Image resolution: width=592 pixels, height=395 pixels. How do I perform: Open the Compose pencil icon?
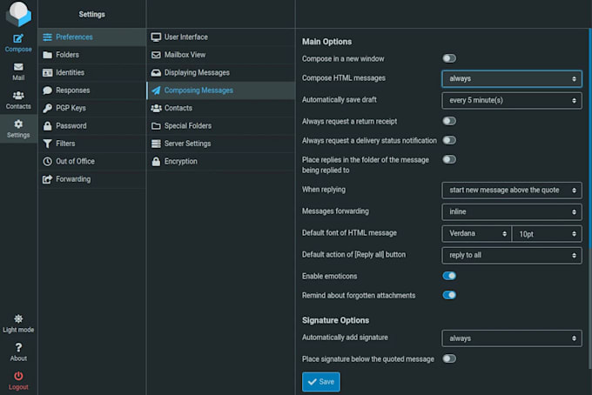pos(18,38)
